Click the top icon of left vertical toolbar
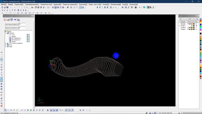Screen dimensions: 202x114 [x=1, y=52]
